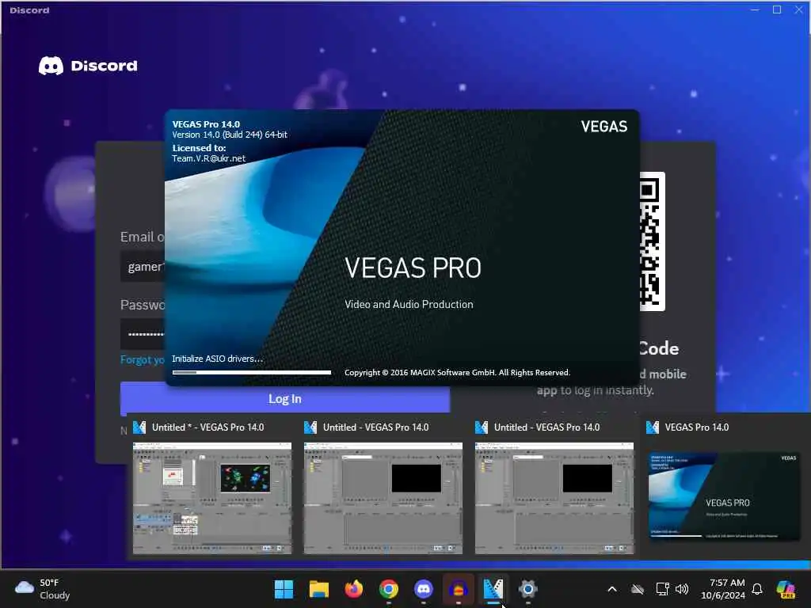Open the Windows Start menu

pos(284,589)
